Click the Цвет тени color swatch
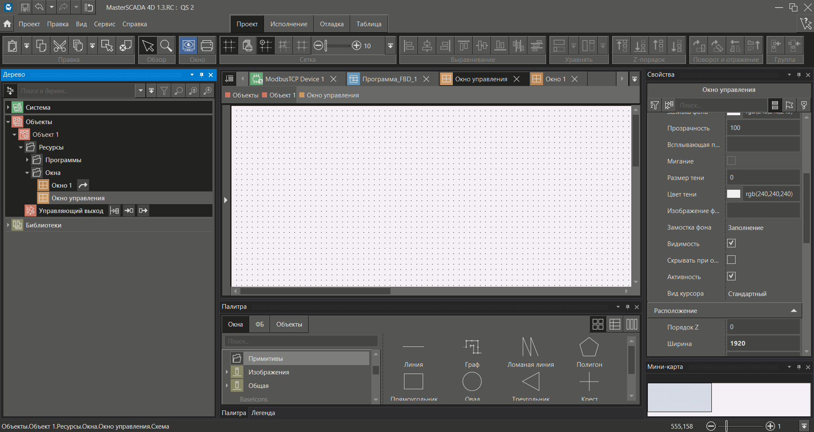 point(733,194)
